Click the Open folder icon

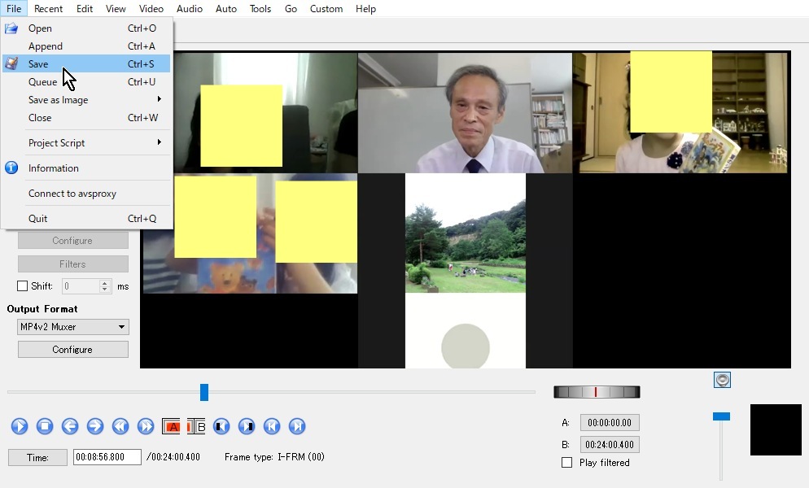click(11, 28)
